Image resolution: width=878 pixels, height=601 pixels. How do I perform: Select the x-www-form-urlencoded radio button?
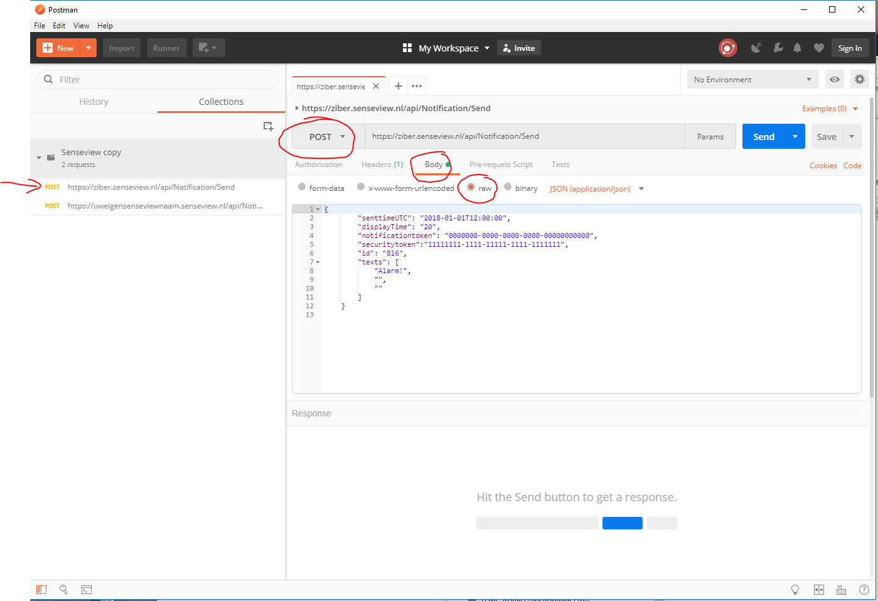tap(361, 187)
